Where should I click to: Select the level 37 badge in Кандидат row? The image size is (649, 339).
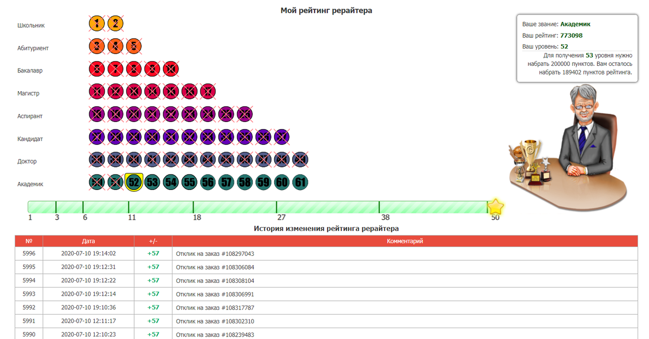281,137
